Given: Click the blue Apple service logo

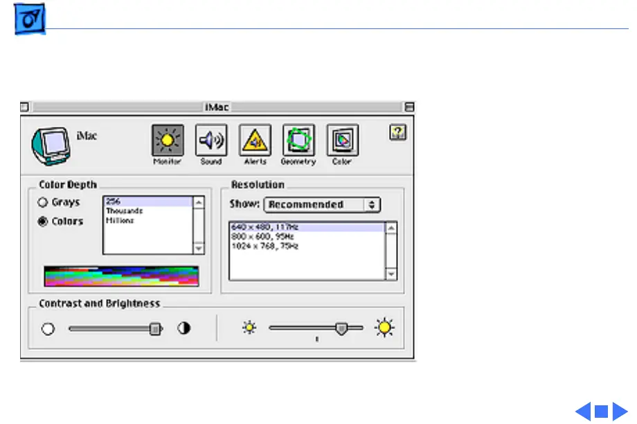Looking at the screenshot, I should [30, 19].
